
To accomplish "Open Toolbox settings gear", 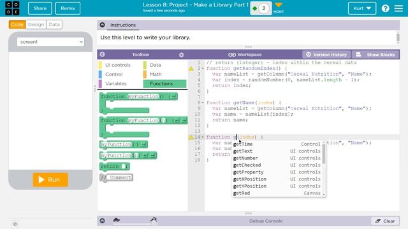I will point(181,55).
